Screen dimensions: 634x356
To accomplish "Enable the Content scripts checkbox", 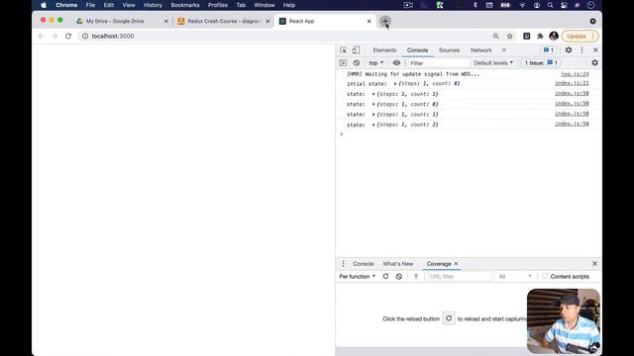I will pyautogui.click(x=545, y=276).
